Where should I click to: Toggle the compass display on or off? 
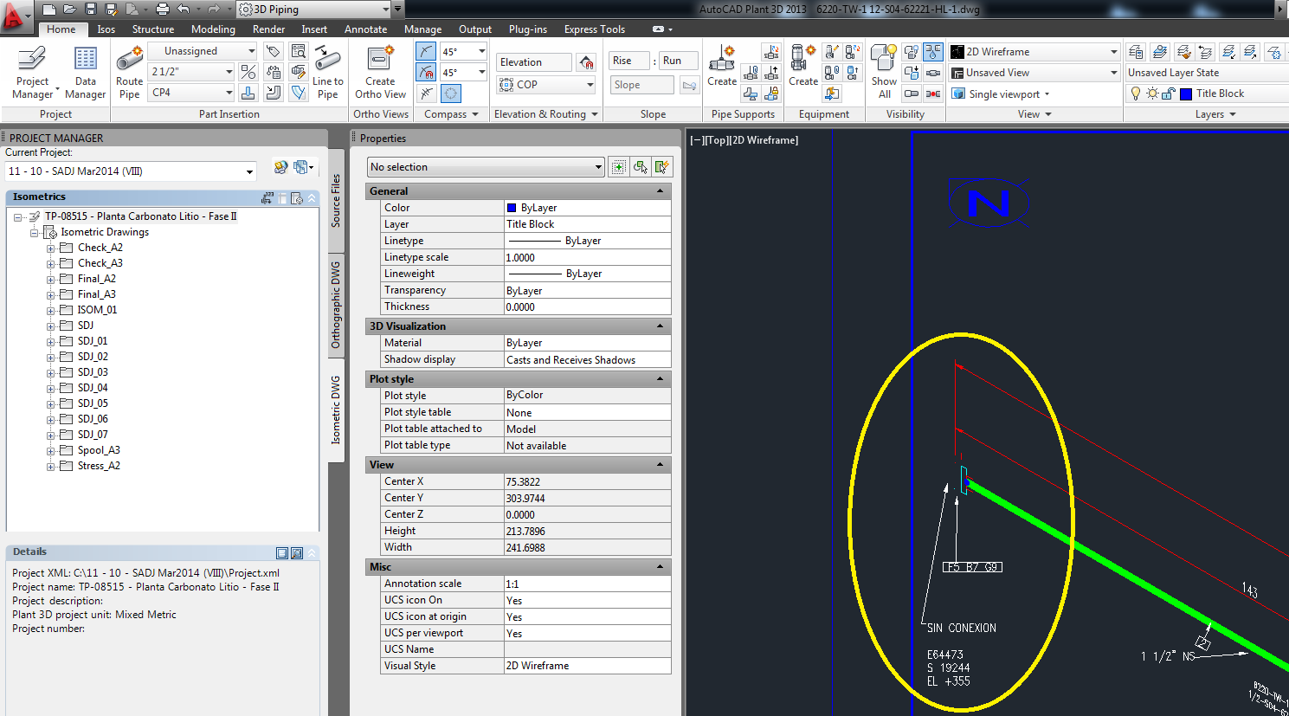(x=450, y=93)
